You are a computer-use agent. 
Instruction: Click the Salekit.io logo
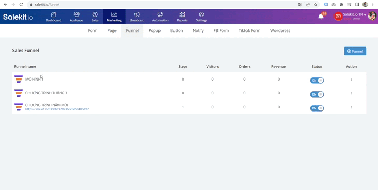point(18,17)
